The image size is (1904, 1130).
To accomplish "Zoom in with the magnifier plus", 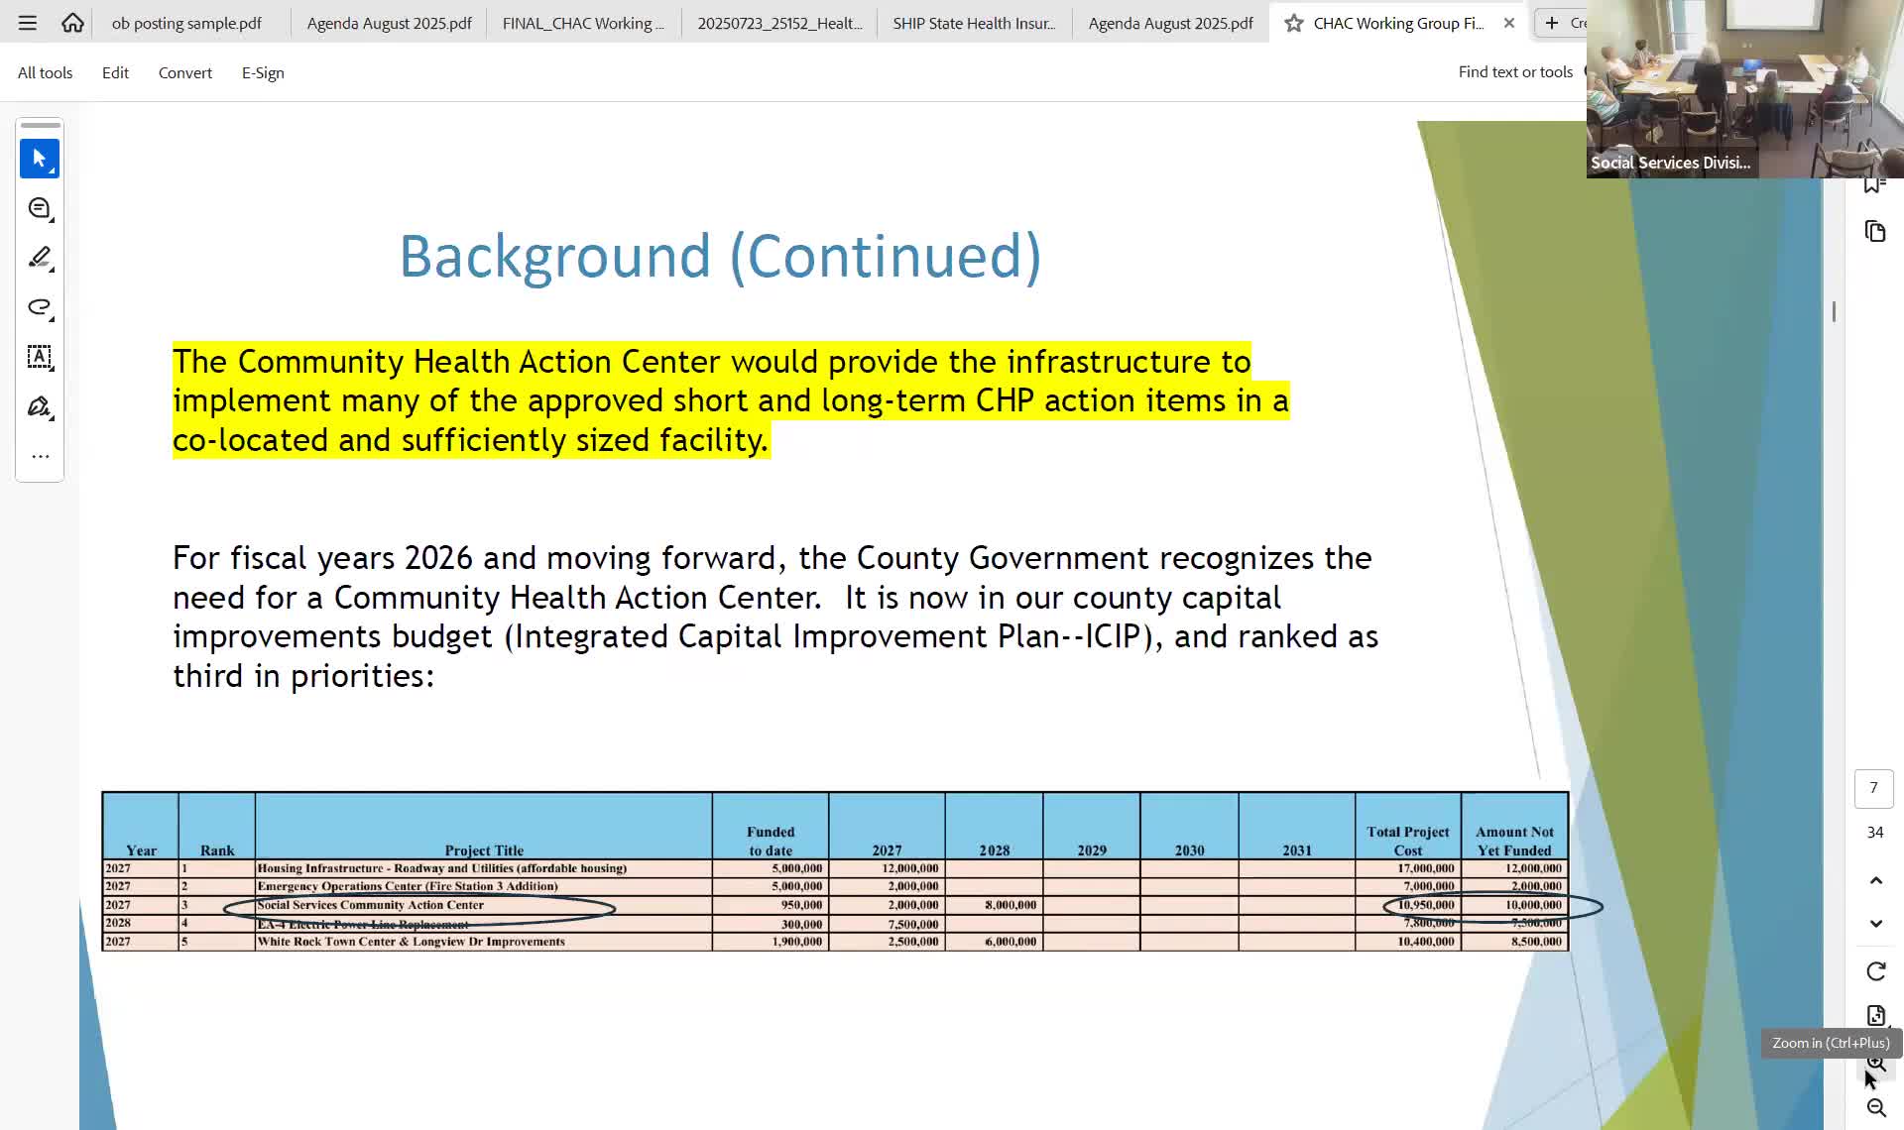I will coord(1875,1065).
